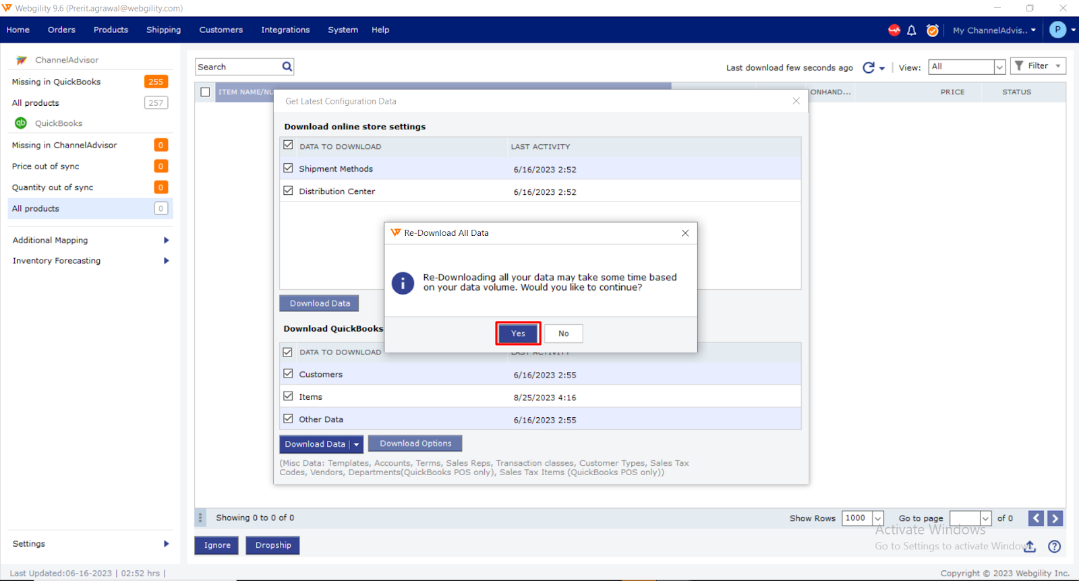This screenshot has height=581, width=1079.
Task: Open the Customers menu
Action: point(221,30)
